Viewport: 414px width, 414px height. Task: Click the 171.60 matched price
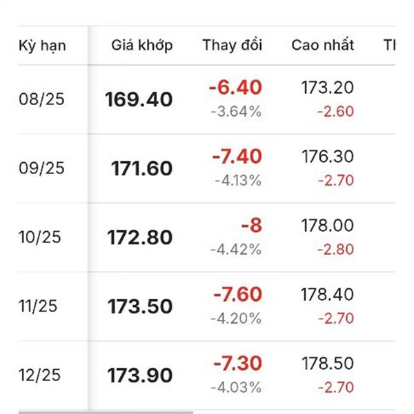coord(141,168)
